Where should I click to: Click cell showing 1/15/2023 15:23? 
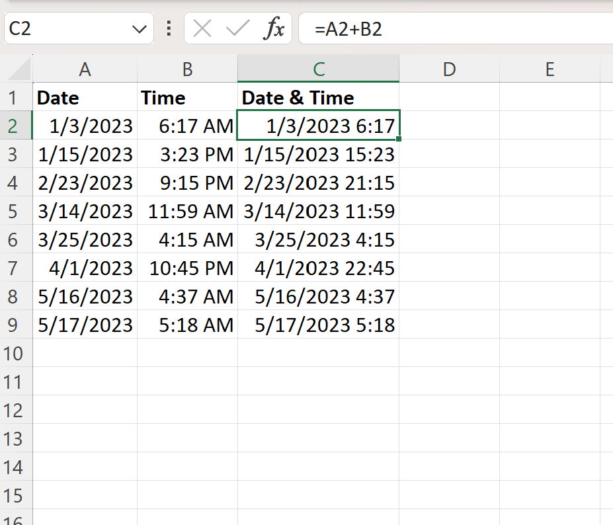pyautogui.click(x=318, y=154)
